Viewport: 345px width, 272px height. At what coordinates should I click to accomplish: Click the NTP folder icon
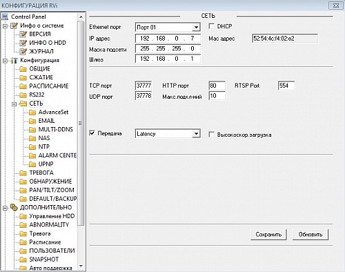(32, 147)
